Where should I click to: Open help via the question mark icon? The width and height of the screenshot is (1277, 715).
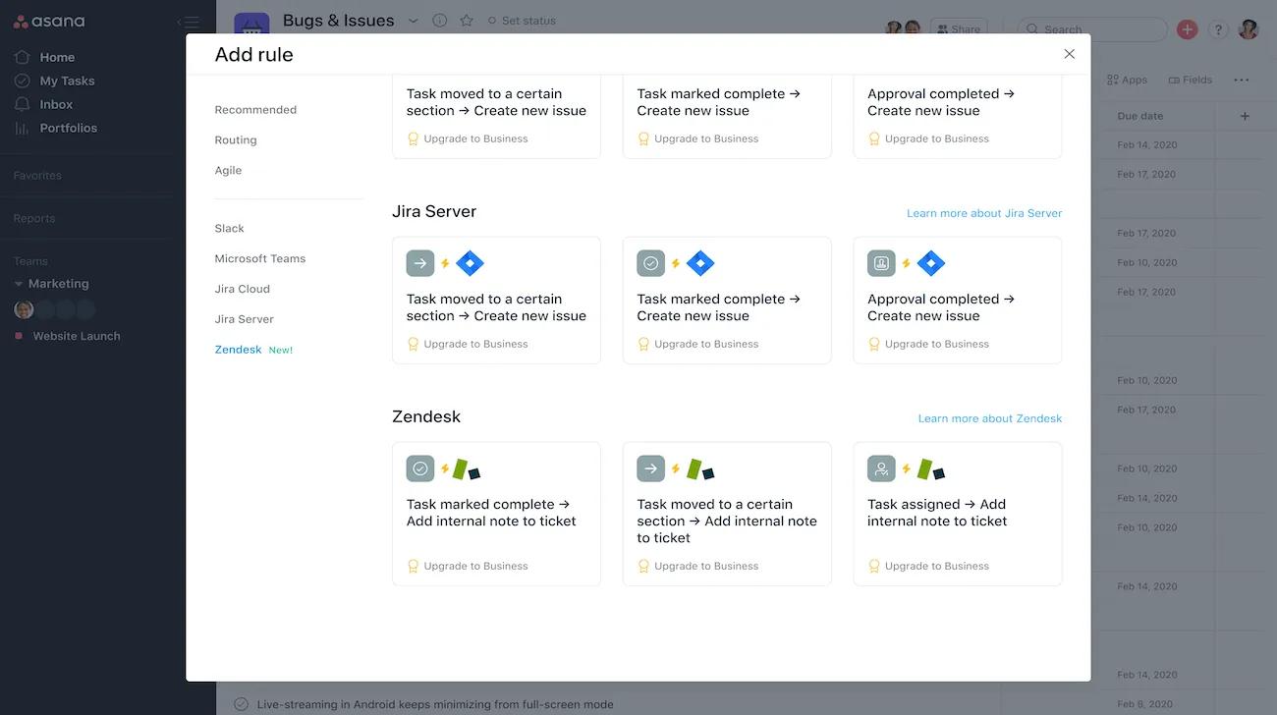[x=1218, y=29]
